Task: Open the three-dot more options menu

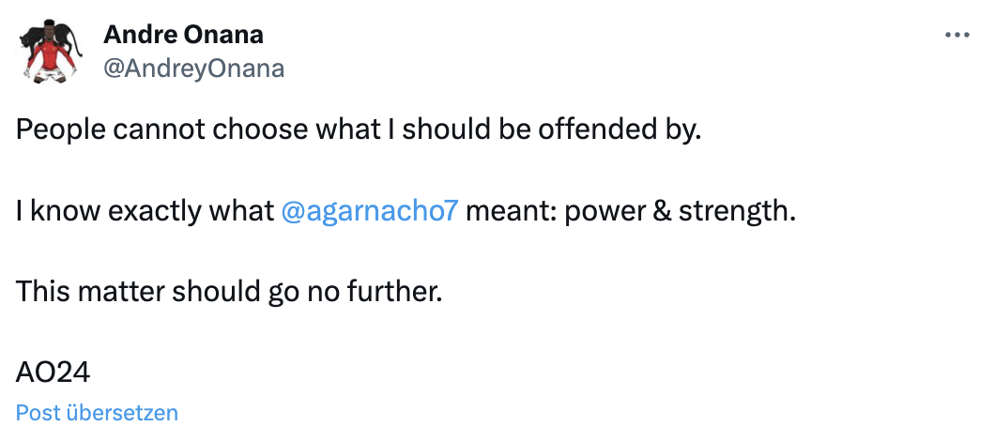Action: tap(957, 35)
